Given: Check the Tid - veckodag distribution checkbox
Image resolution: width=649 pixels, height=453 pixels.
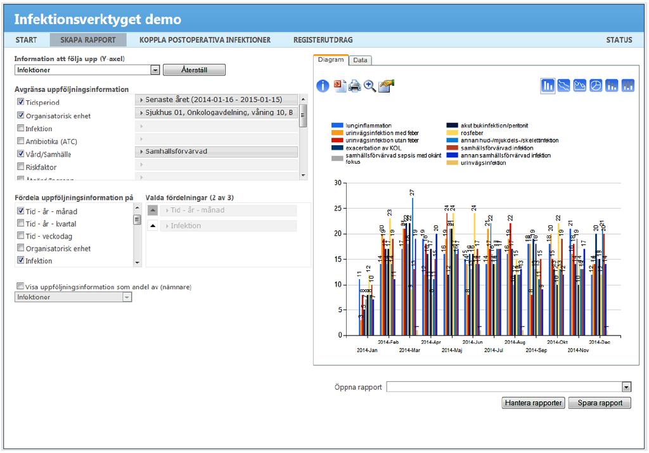Looking at the screenshot, I should tap(21, 235).
